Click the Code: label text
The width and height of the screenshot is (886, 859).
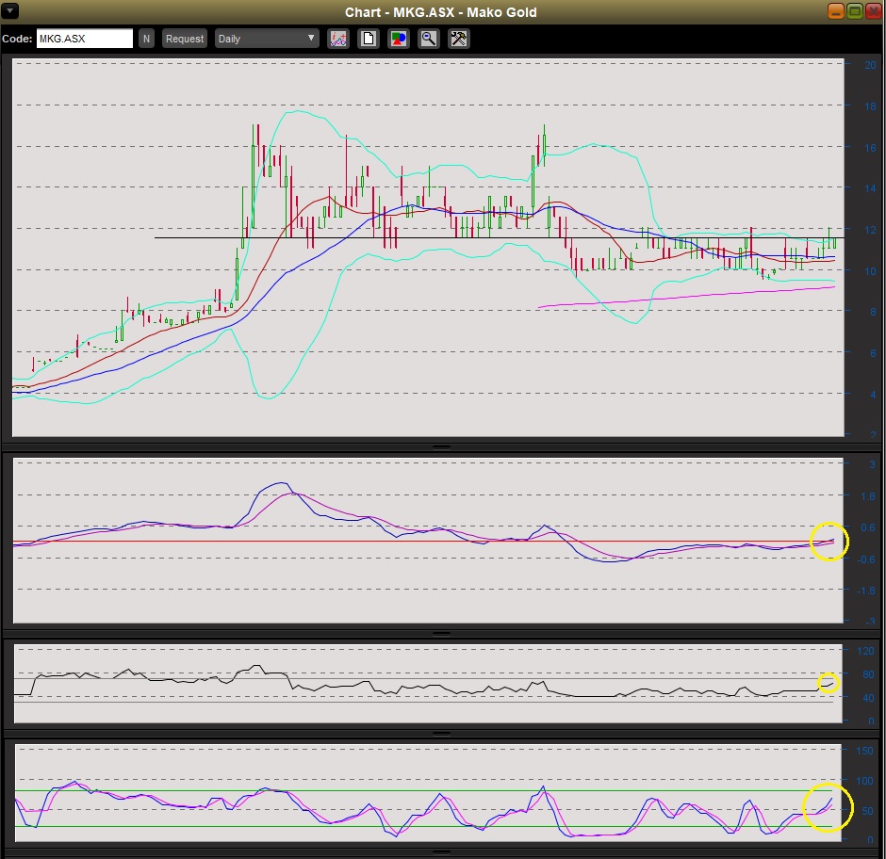17,39
